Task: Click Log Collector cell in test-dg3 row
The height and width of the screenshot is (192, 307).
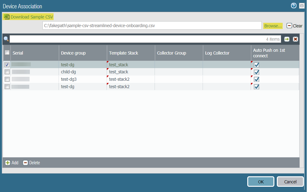Action: tap(227, 79)
